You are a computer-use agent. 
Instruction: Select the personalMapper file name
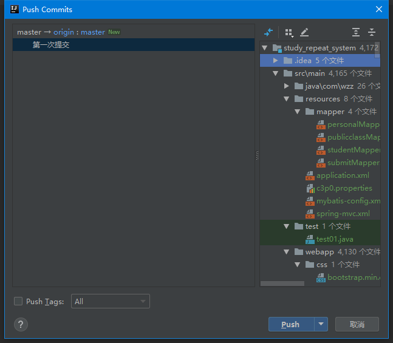(x=354, y=124)
